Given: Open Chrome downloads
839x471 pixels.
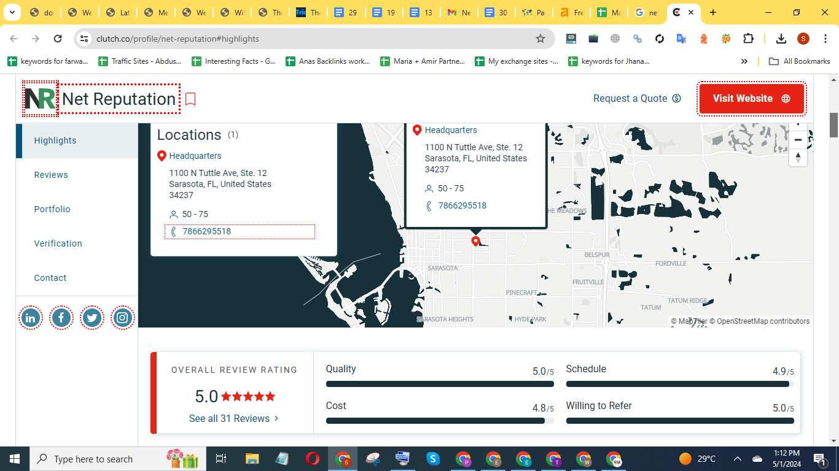Looking at the screenshot, I should (781, 39).
